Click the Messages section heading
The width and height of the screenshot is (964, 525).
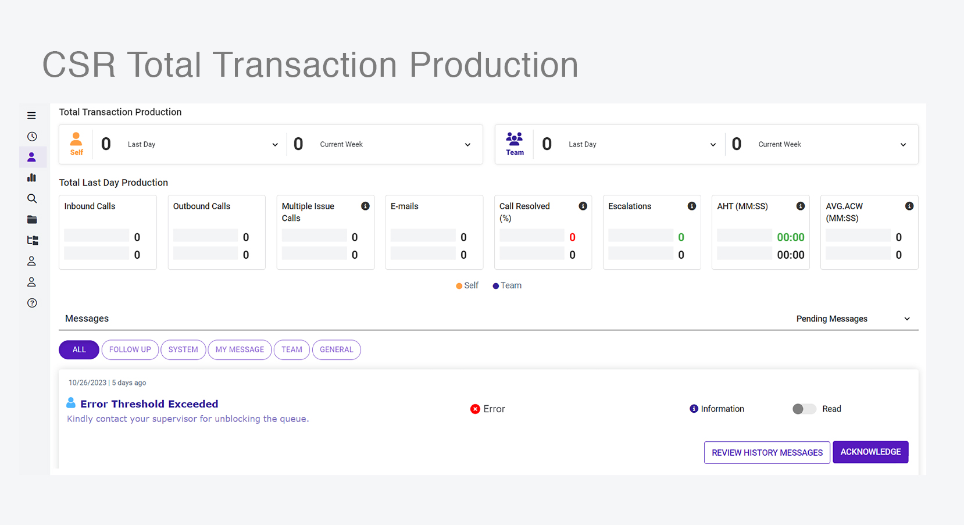click(x=87, y=319)
